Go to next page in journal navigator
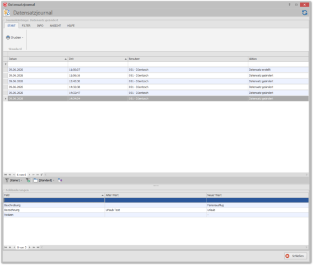313x265 pixels. 33,174
